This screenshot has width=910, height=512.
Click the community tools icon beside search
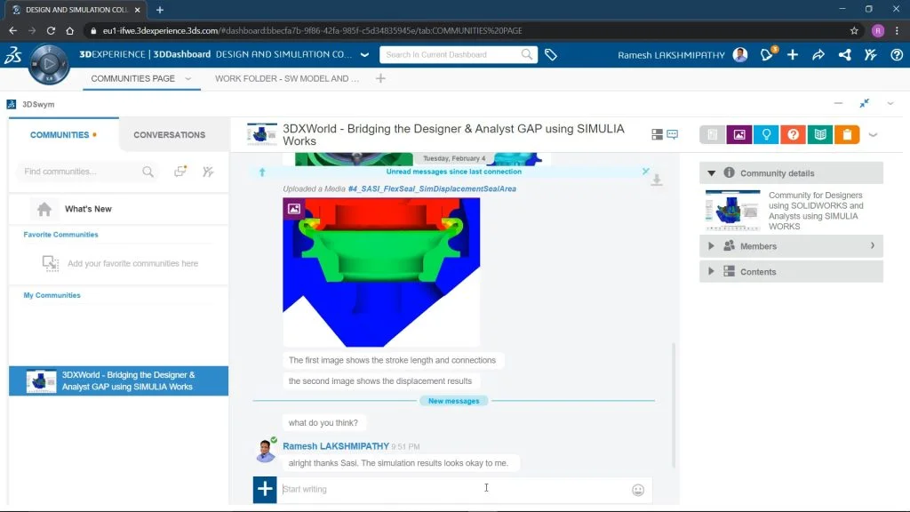click(x=208, y=172)
